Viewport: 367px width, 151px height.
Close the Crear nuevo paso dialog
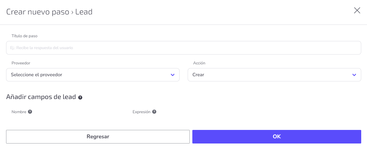pos(357,11)
